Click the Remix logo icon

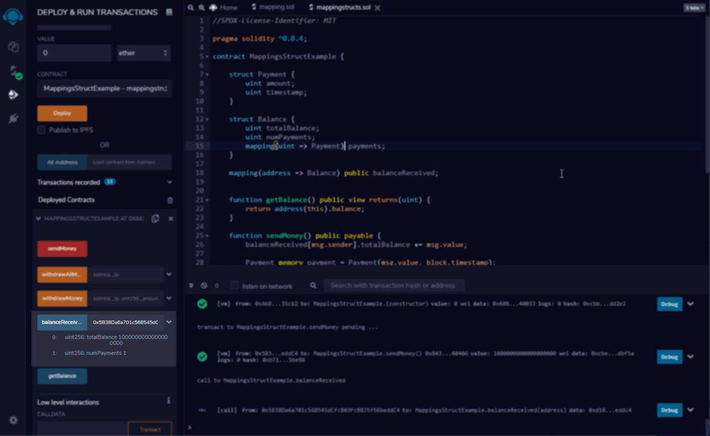(x=13, y=16)
